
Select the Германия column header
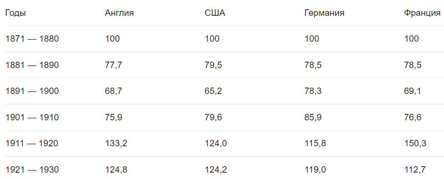[x=325, y=13]
